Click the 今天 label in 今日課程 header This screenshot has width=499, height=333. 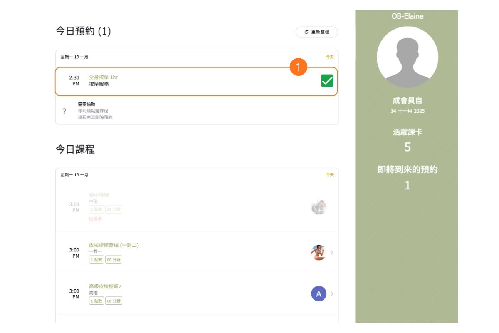pos(329,175)
